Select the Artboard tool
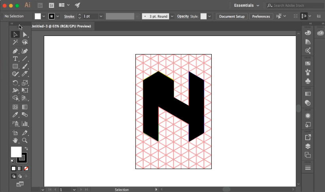325x192 pixels. [x=15, y=133]
